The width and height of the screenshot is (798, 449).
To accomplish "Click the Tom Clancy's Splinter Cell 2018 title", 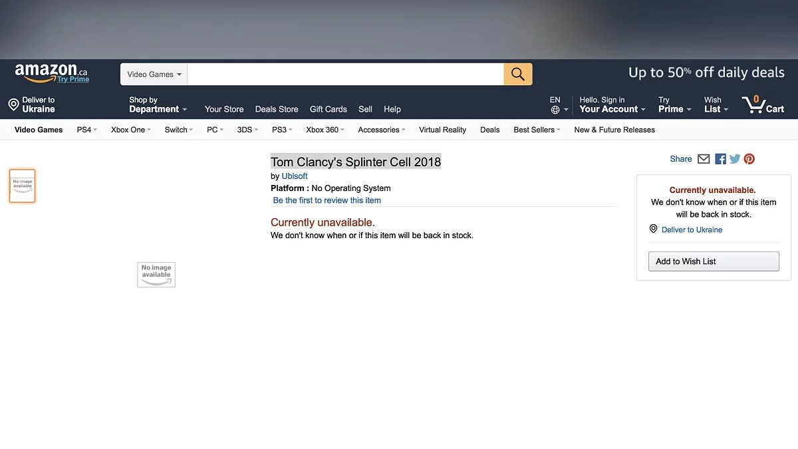I will coord(356,162).
